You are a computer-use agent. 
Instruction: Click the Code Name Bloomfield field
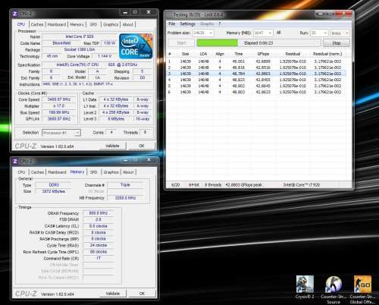click(x=61, y=43)
